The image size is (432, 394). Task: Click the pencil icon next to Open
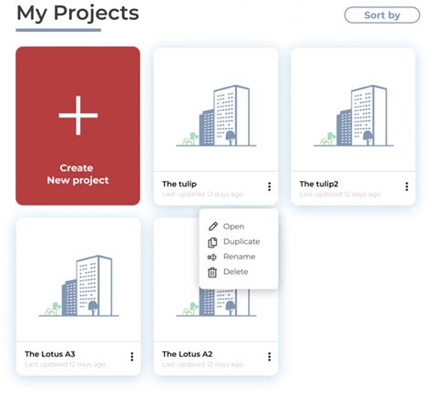[x=212, y=227]
